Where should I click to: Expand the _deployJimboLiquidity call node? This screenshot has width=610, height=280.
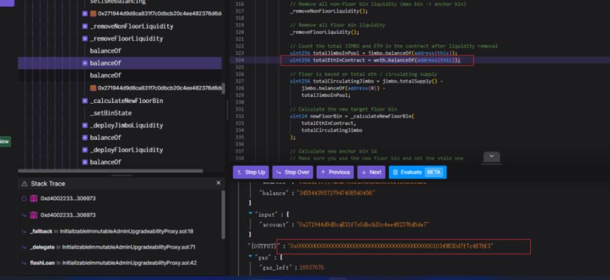coord(85,126)
